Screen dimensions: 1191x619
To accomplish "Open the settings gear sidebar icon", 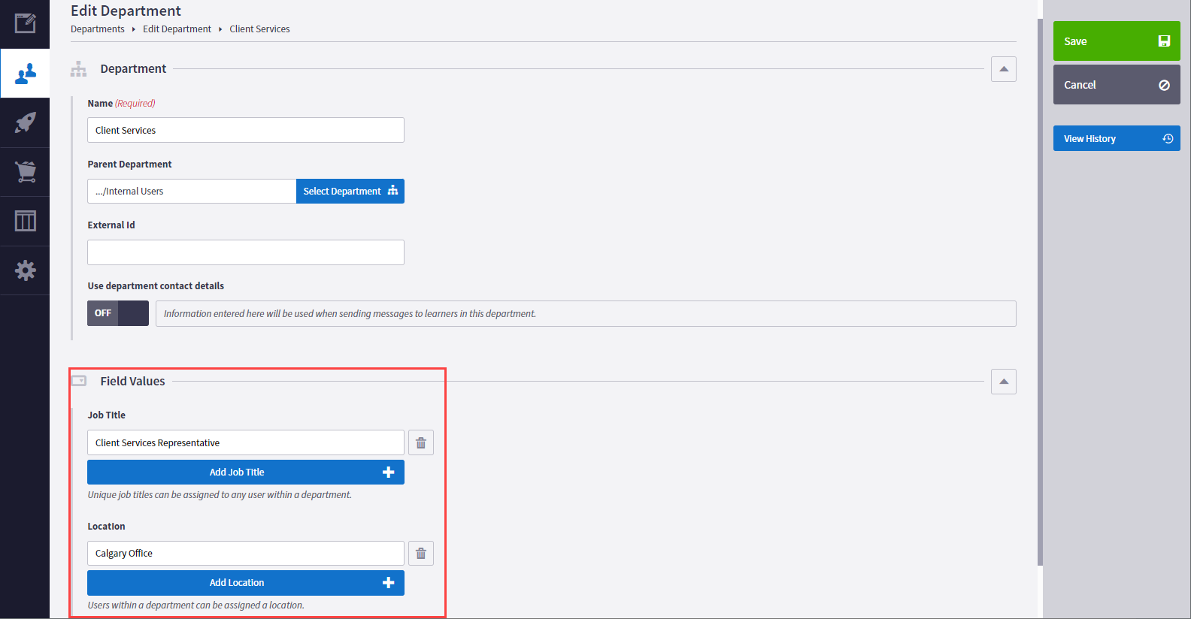I will pyautogui.click(x=25, y=270).
